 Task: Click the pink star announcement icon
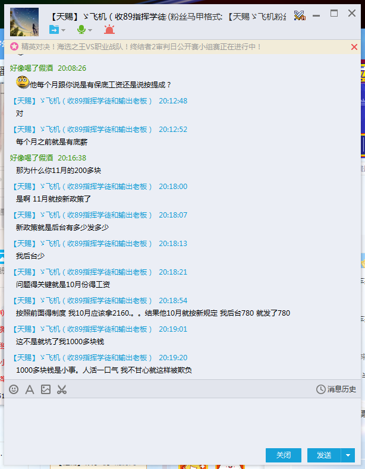point(14,46)
